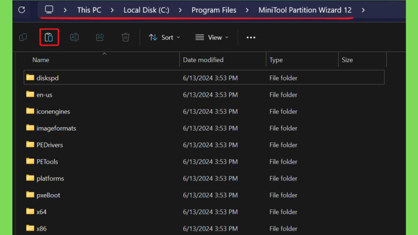Click the Rename icon in the toolbar
Viewport: 418px width, 235px height.
pos(74,37)
